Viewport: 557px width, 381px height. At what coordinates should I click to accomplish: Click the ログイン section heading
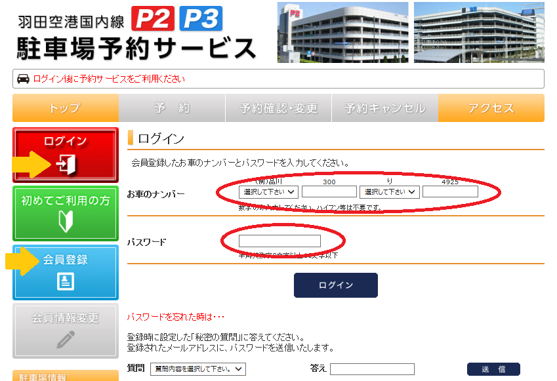point(161,138)
